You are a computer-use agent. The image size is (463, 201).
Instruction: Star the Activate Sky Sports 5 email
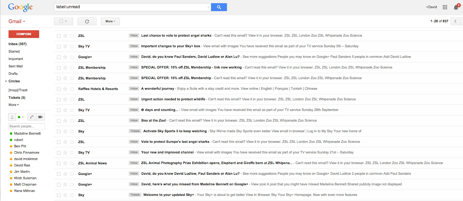(x=65, y=131)
